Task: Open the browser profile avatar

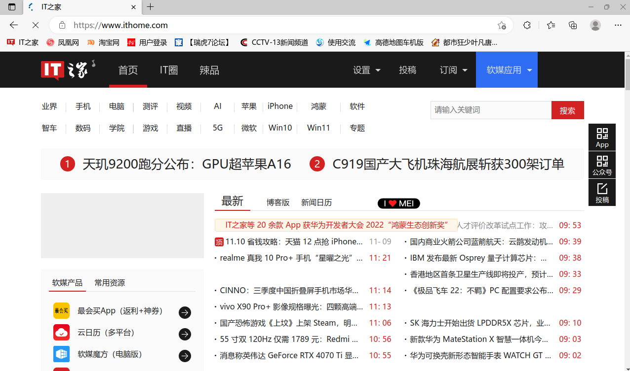Action: point(595,25)
